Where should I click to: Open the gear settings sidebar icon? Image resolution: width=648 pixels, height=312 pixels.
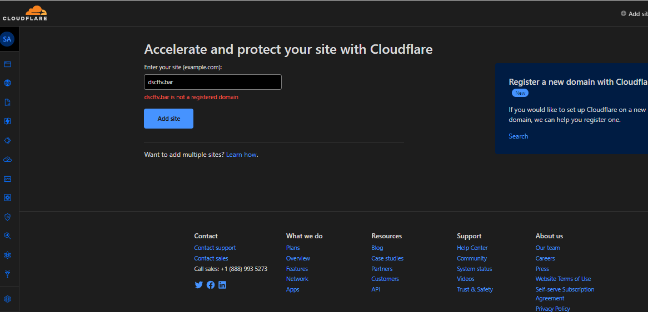pos(7,299)
